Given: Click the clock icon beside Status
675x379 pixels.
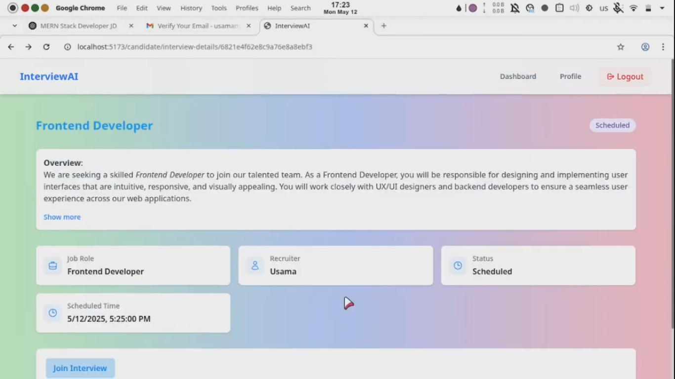Looking at the screenshot, I should (x=458, y=265).
